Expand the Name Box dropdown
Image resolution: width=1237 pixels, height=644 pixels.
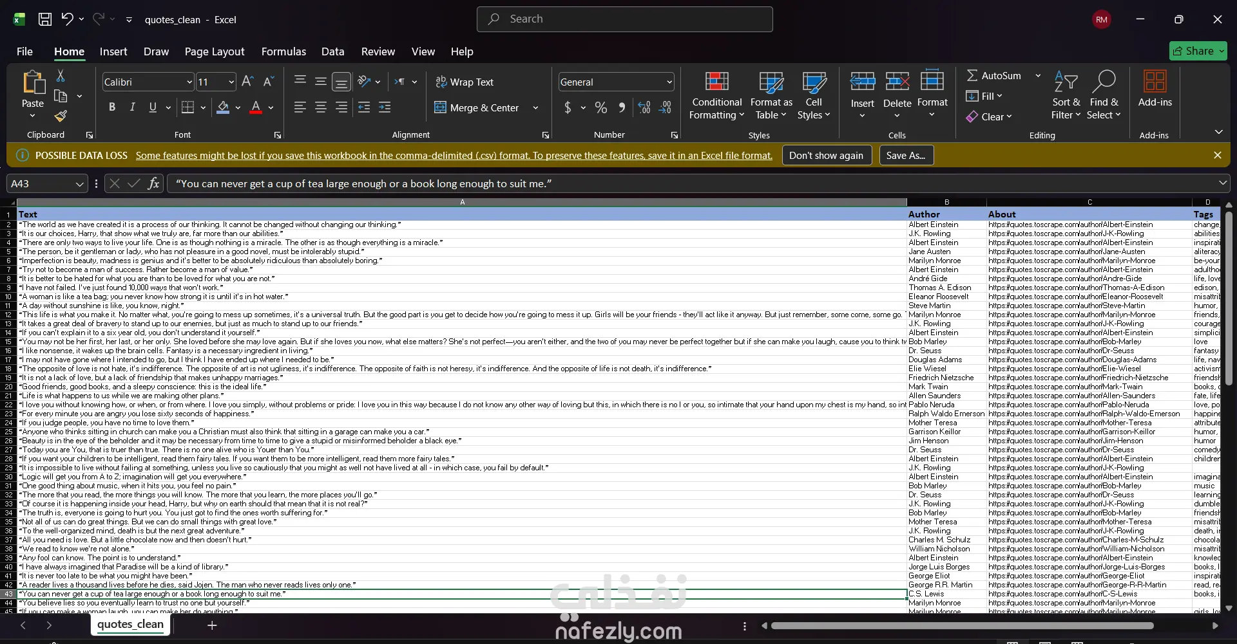click(79, 184)
